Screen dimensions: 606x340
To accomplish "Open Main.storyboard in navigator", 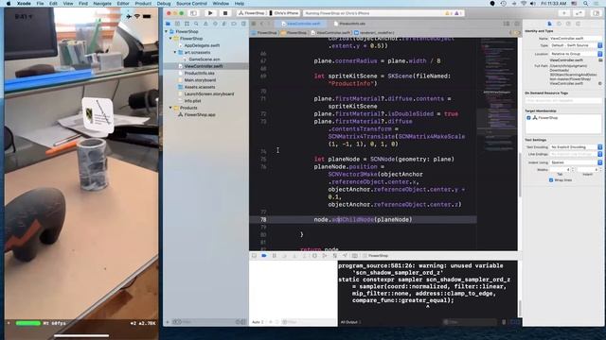I will [200, 80].
